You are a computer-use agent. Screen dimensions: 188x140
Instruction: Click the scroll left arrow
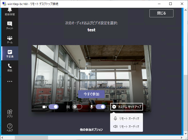pos(2,137)
